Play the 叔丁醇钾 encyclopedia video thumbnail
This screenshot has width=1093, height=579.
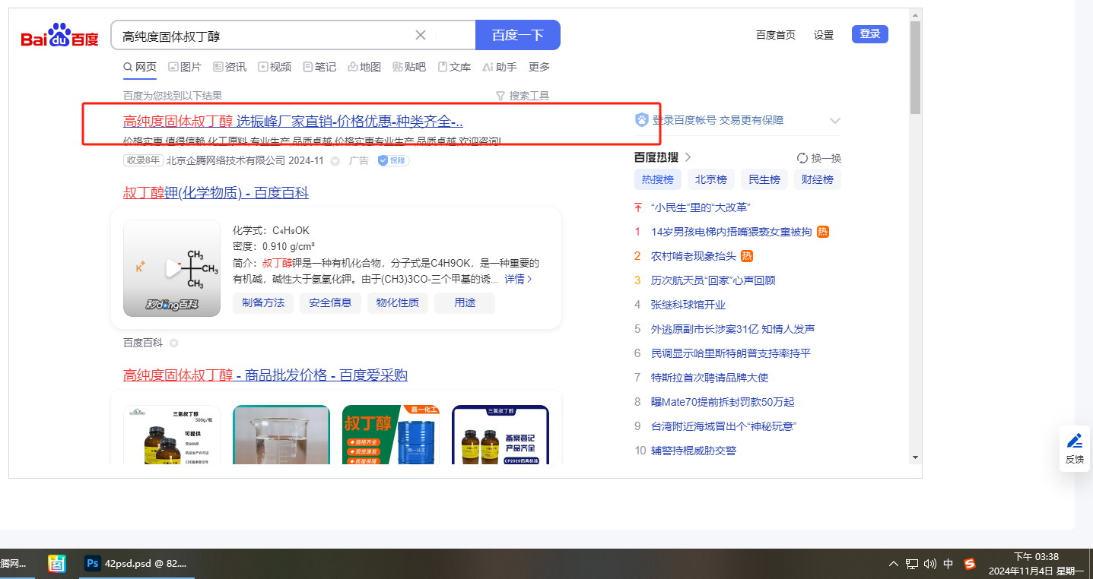tap(172, 268)
